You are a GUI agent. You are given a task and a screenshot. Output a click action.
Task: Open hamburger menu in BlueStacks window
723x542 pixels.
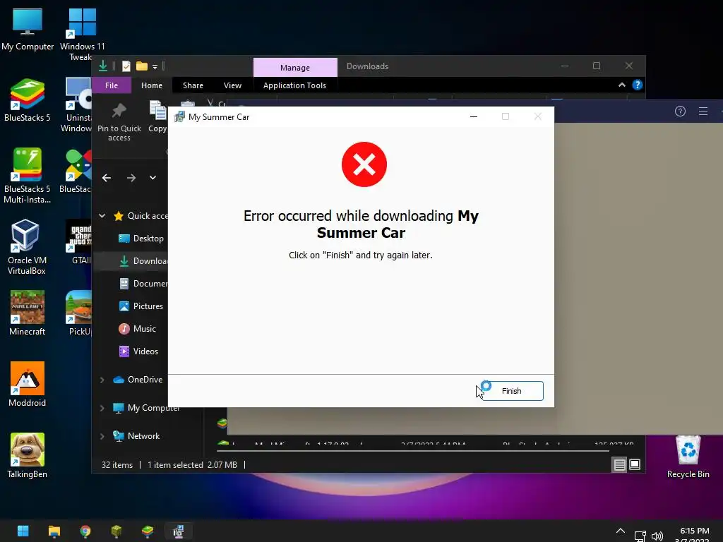coord(703,111)
